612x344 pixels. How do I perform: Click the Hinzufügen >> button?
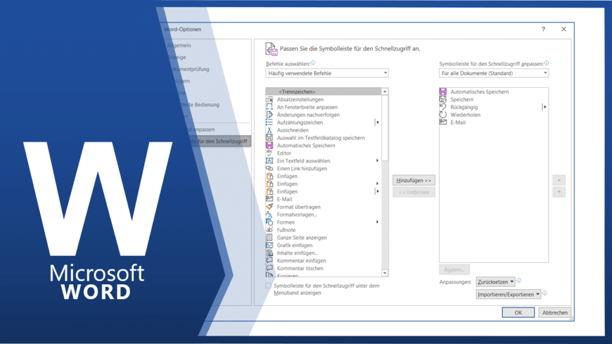coord(414,180)
